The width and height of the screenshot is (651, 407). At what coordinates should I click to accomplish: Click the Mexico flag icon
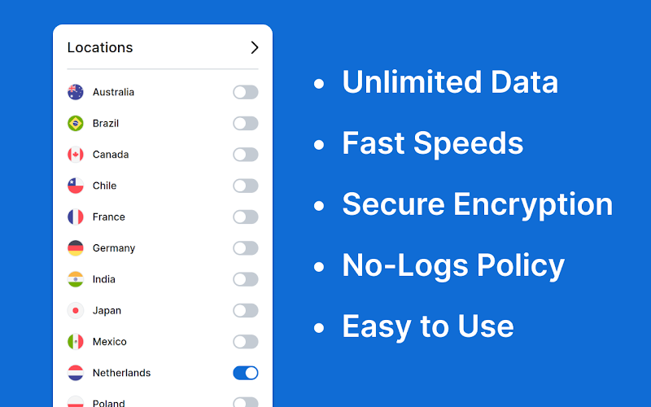pos(76,341)
